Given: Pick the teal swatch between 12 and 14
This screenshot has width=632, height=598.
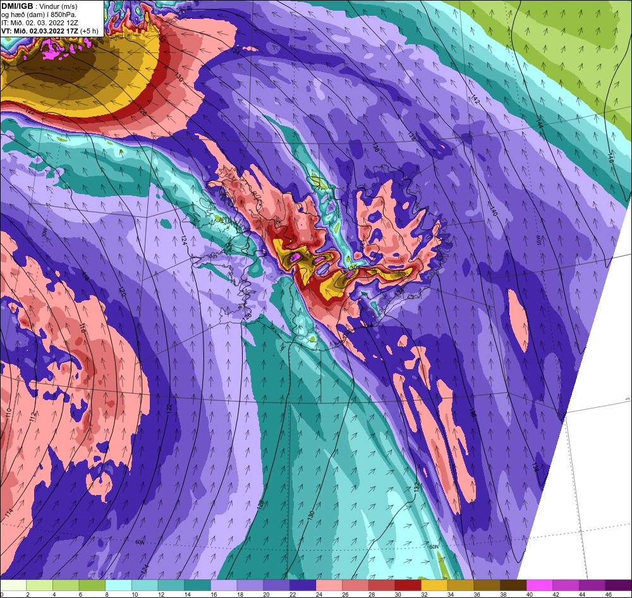Looking at the screenshot, I should (171, 585).
